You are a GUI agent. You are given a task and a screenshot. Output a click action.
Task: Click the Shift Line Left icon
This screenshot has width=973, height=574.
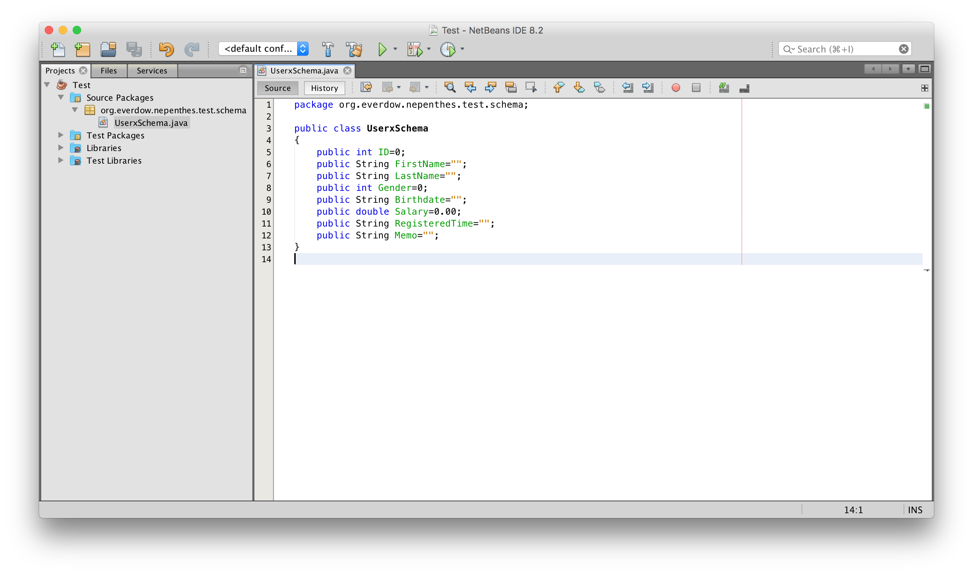pyautogui.click(x=627, y=88)
